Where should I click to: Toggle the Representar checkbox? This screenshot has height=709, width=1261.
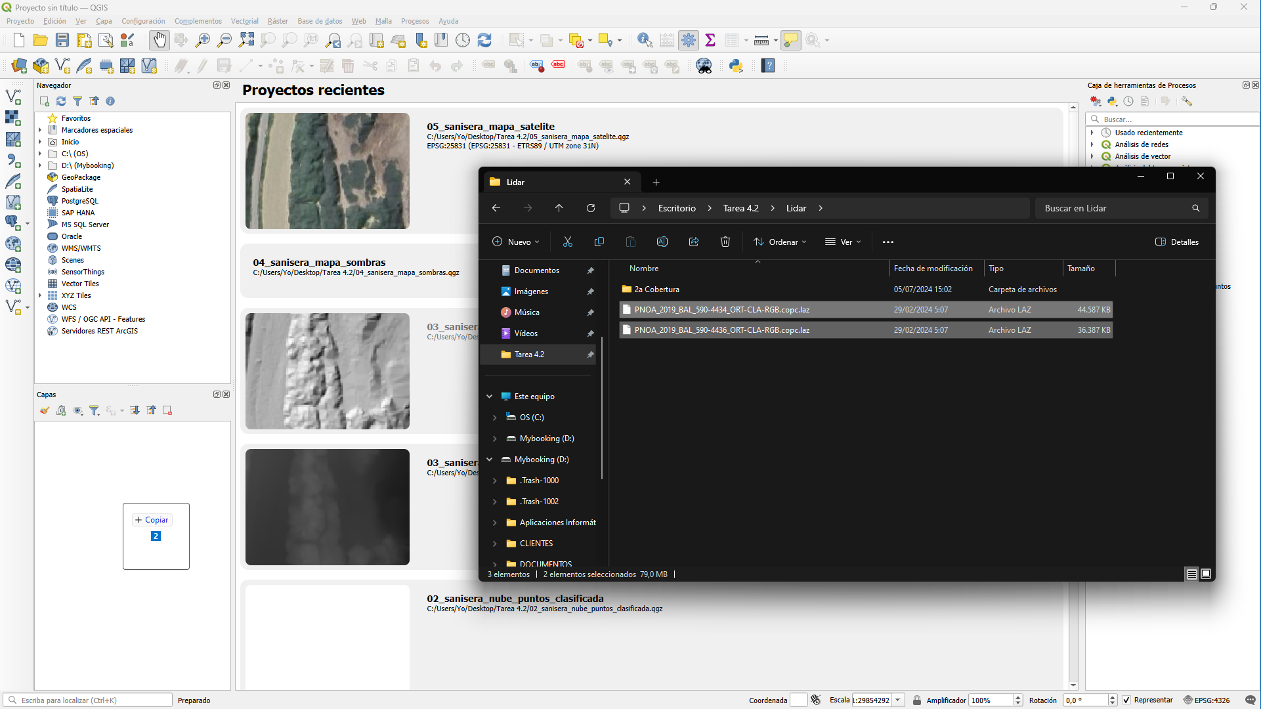coord(1126,700)
